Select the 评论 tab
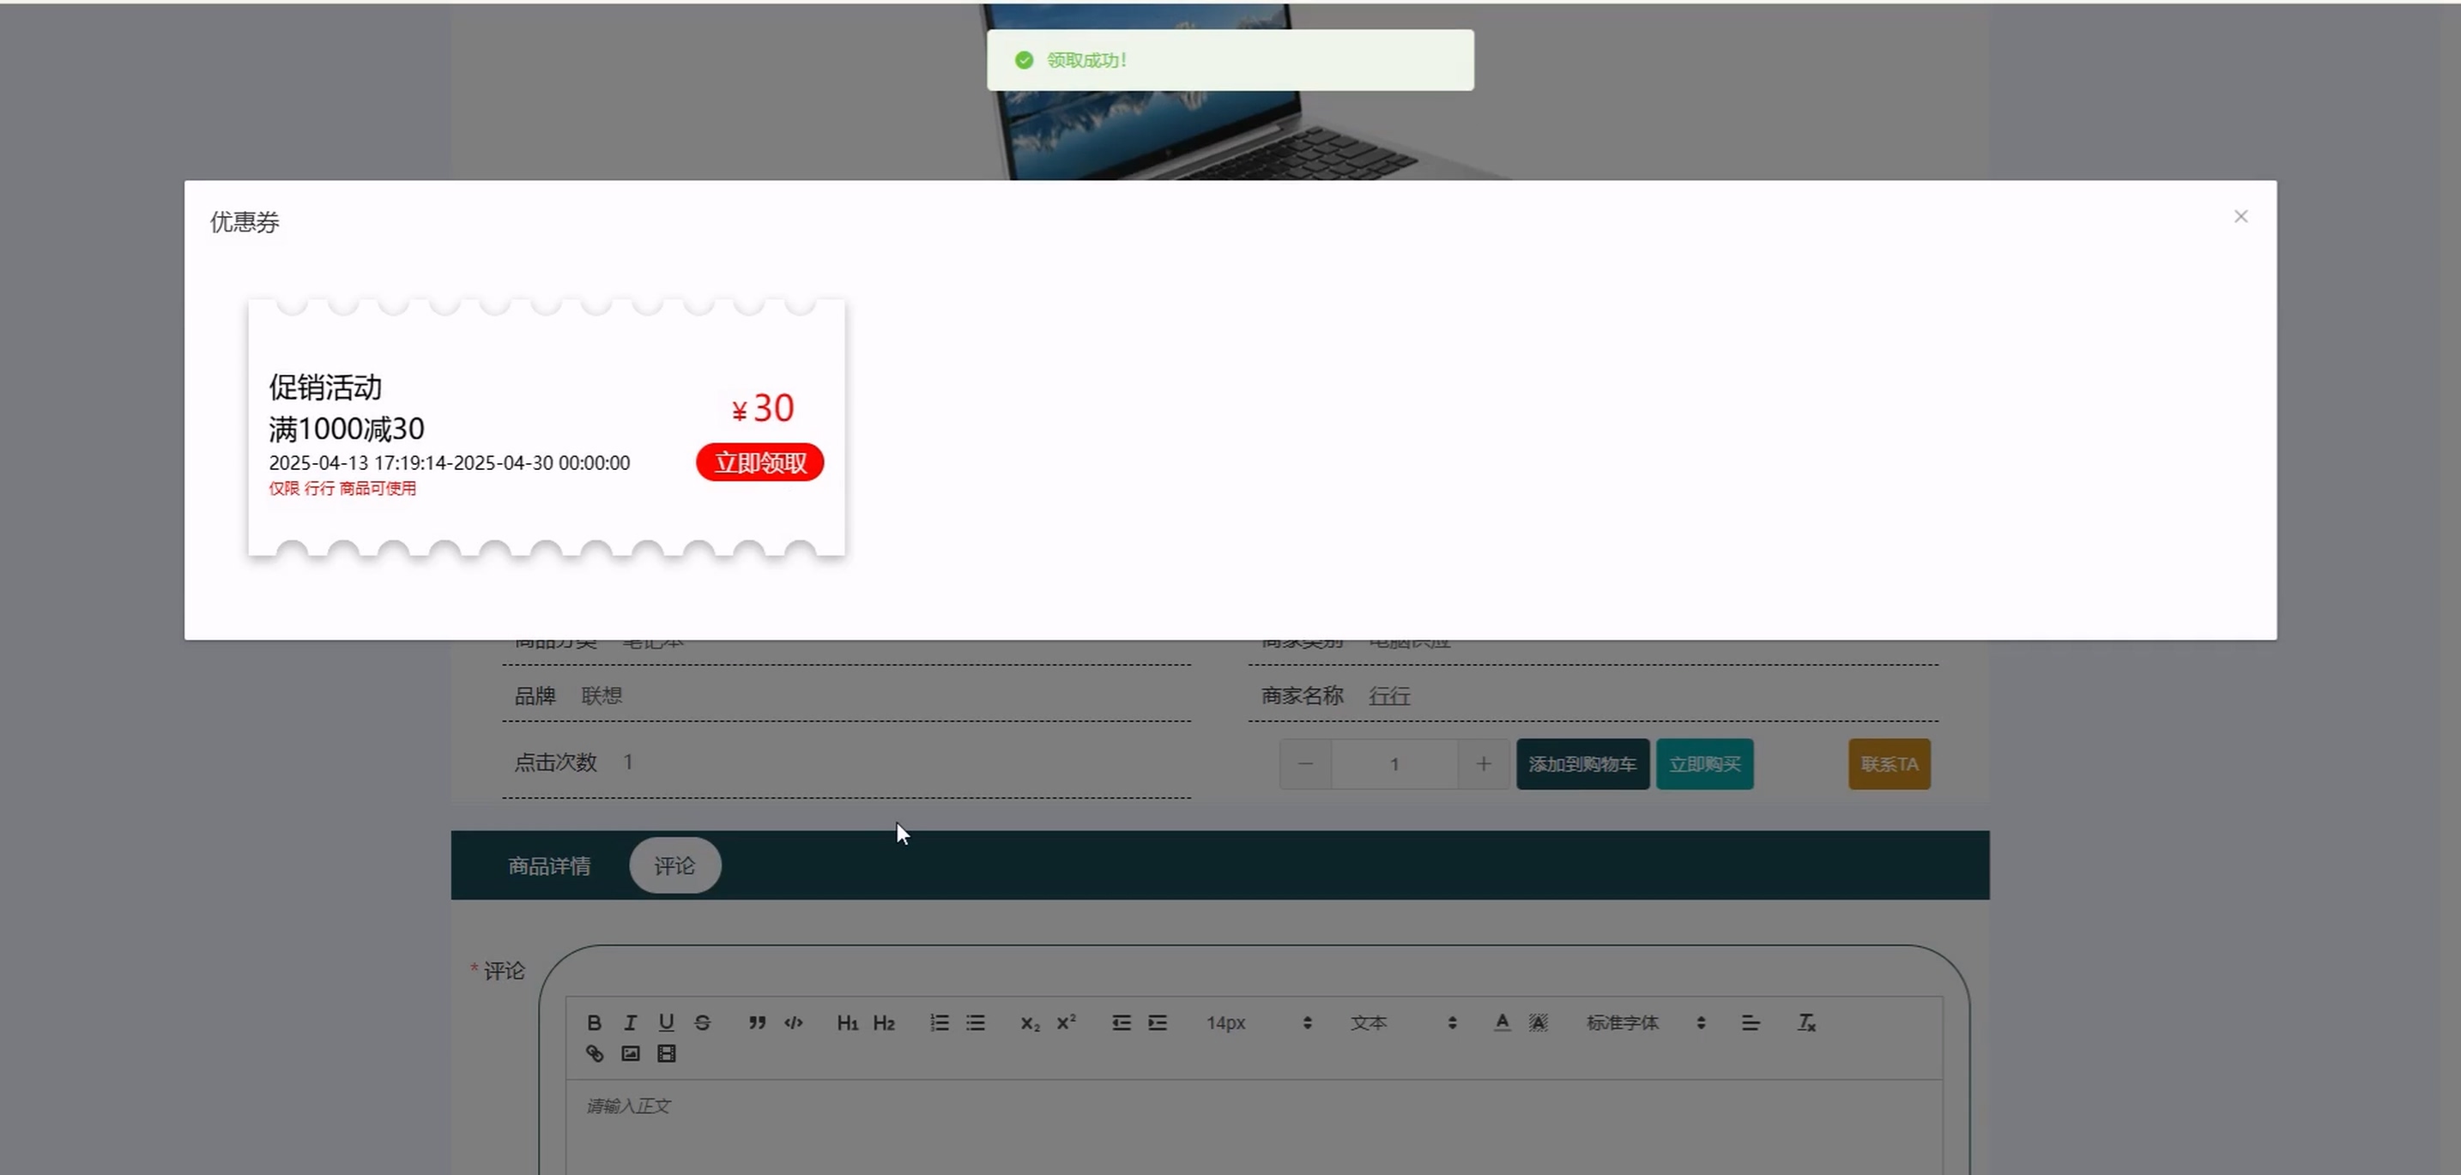The width and height of the screenshot is (2461, 1175). click(674, 865)
